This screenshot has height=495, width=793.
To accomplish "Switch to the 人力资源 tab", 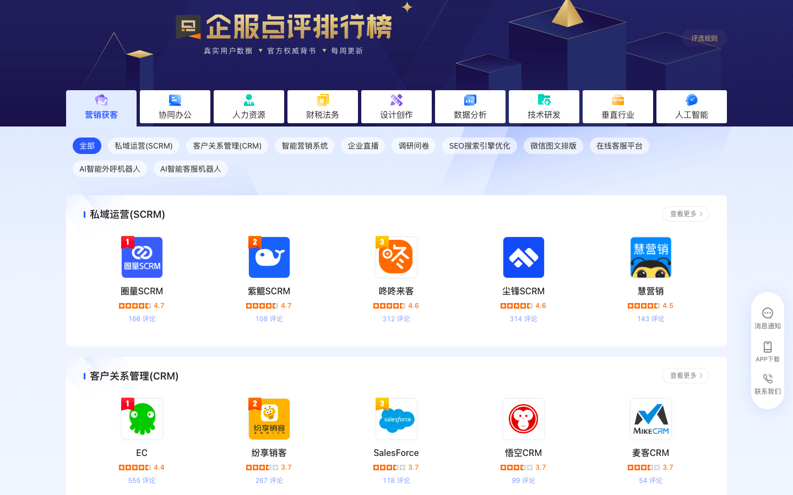I will (x=249, y=107).
